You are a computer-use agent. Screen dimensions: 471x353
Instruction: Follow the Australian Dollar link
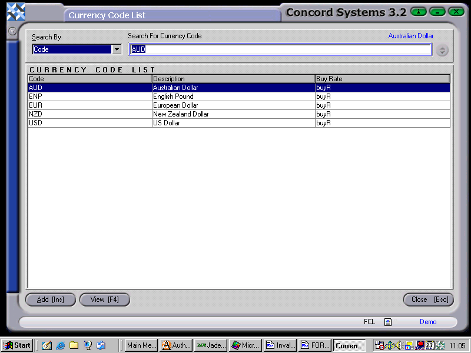pyautogui.click(x=410, y=36)
